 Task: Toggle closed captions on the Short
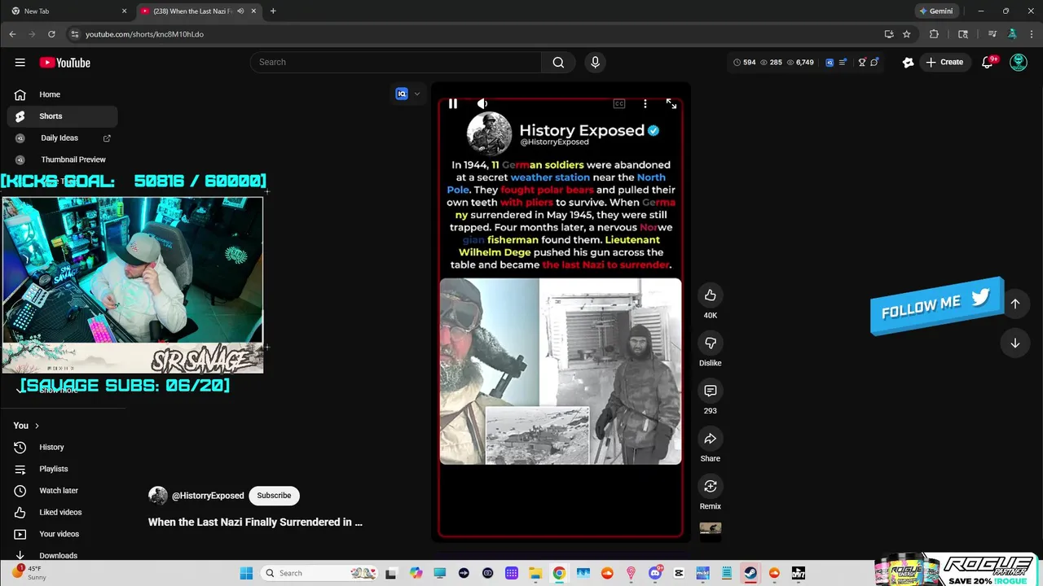[x=619, y=103]
